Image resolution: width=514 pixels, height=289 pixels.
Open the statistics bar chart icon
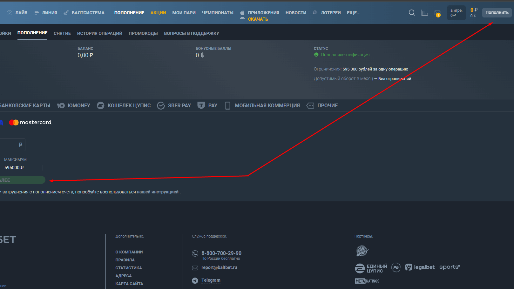424,13
